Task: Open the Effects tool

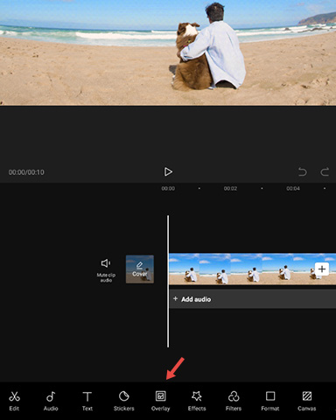Action: tap(197, 401)
